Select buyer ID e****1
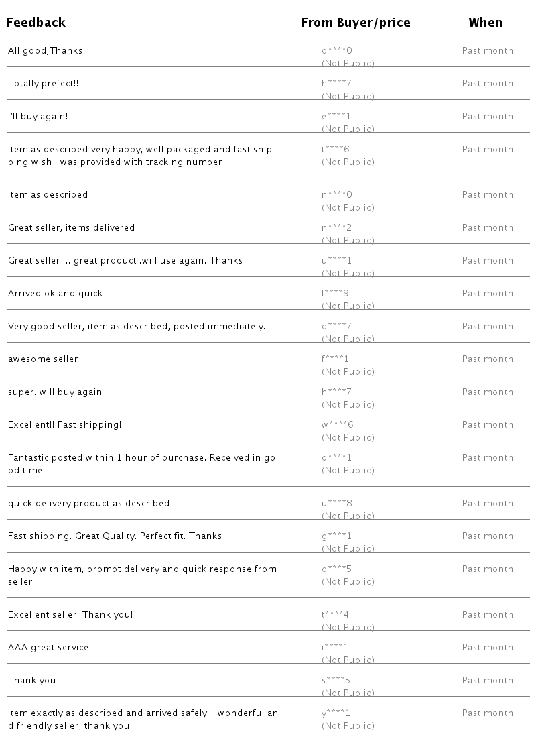 click(336, 117)
